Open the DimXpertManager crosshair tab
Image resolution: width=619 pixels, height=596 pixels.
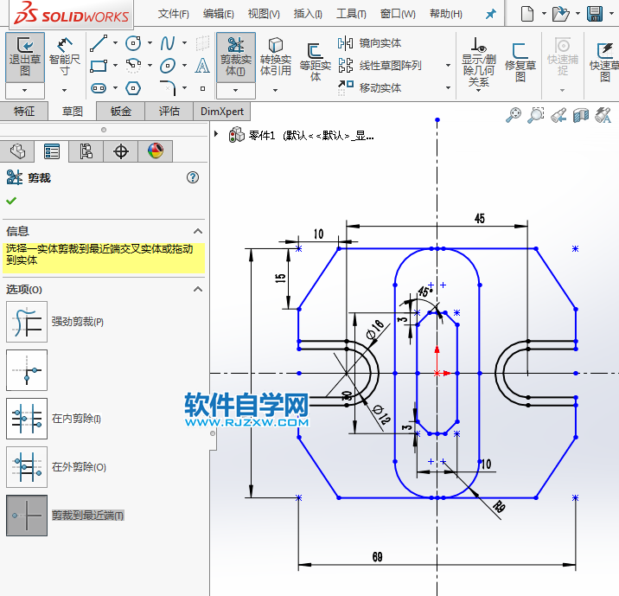pos(121,151)
